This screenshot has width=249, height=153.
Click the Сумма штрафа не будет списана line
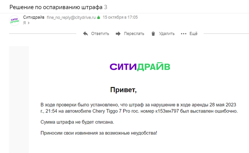coord(77,122)
